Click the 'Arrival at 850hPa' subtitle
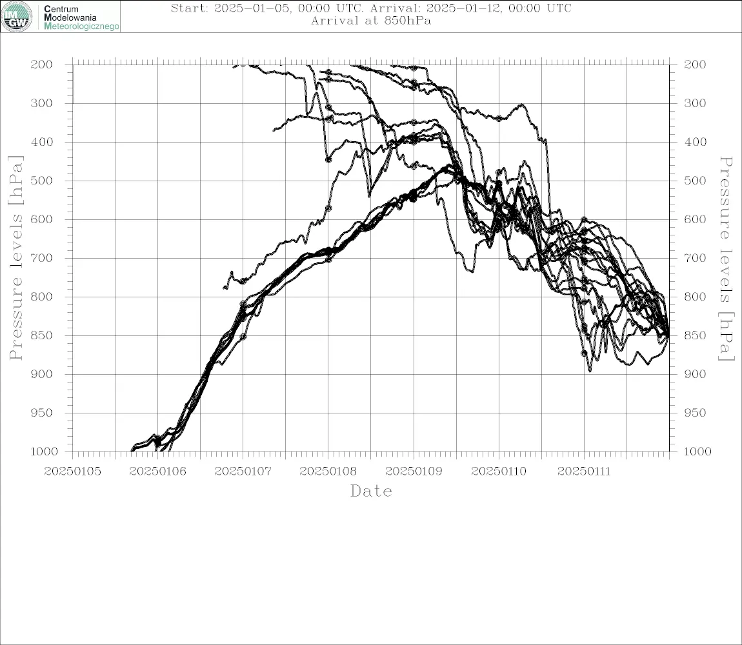This screenshot has width=742, height=645. tap(371, 21)
